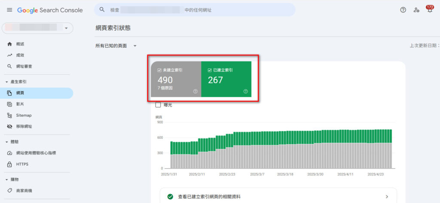
Task: Click the lock icon beside HTTPS
Action: click(x=9, y=164)
